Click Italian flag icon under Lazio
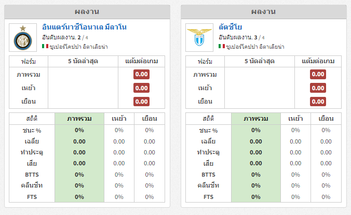This screenshot has width=351, height=215. [222, 46]
